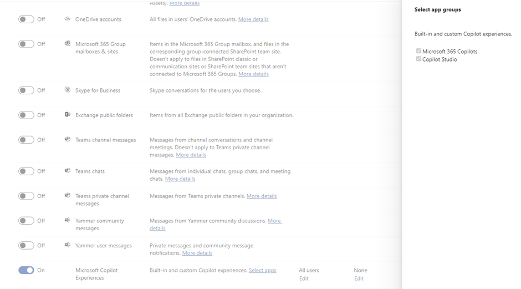Click the Yammer user messages icon
The width and height of the screenshot is (521, 289).
click(68, 245)
